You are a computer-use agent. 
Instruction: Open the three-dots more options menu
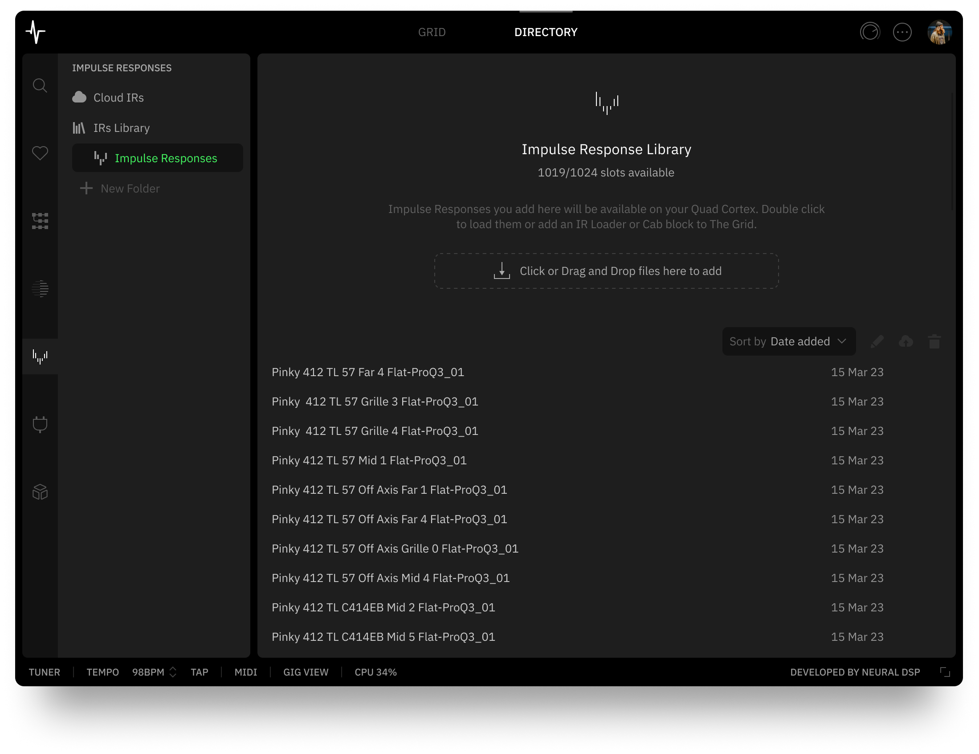tap(902, 32)
